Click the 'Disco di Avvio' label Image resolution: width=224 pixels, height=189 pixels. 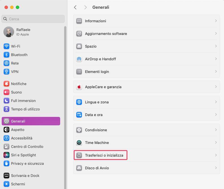97,168
